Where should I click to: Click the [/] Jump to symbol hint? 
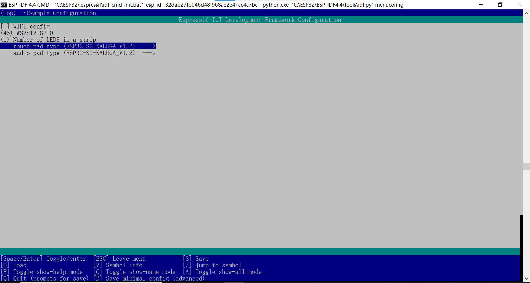click(x=212, y=265)
